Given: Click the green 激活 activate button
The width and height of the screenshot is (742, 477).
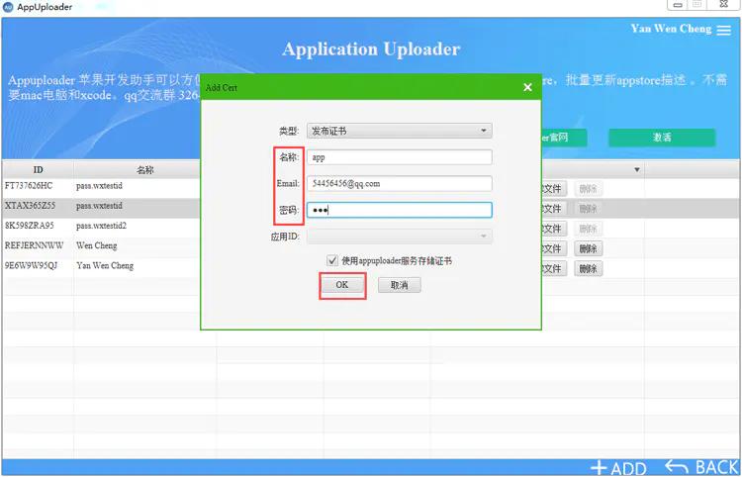Looking at the screenshot, I should point(662,138).
